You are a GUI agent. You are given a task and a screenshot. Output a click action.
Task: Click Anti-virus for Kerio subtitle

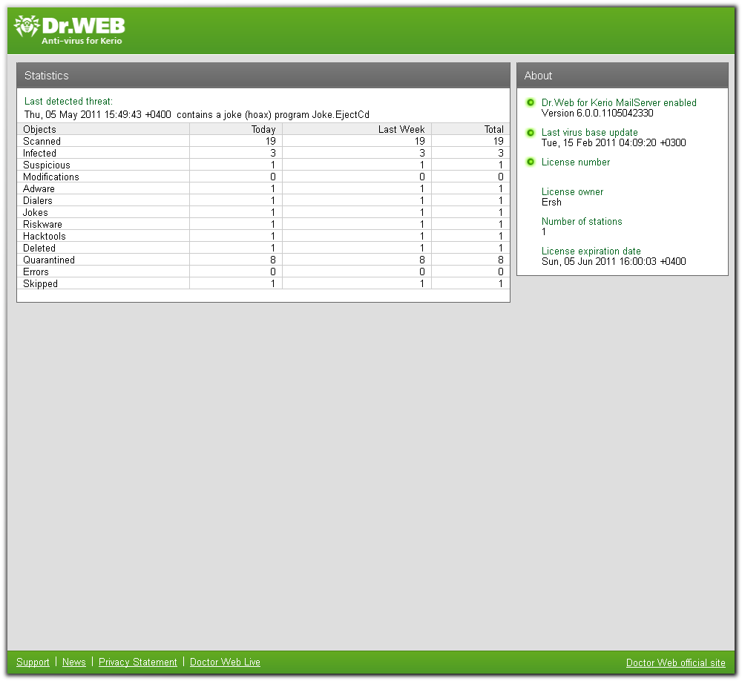(x=82, y=42)
